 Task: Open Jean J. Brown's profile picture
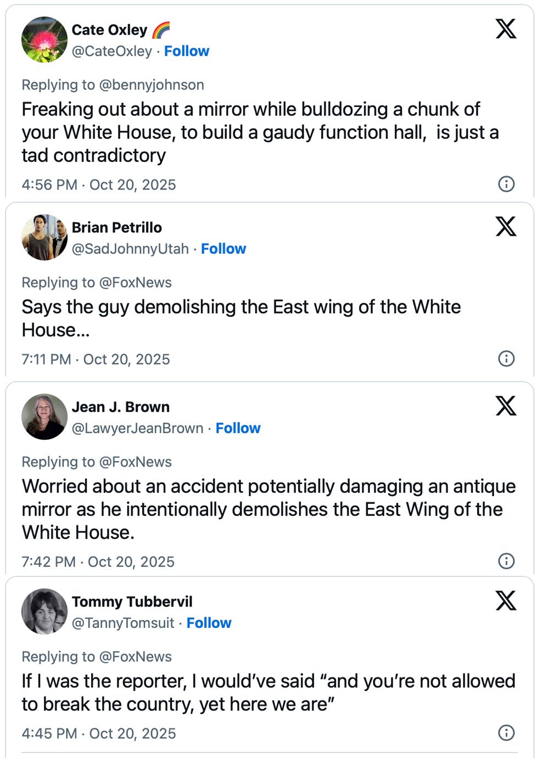pyautogui.click(x=44, y=417)
